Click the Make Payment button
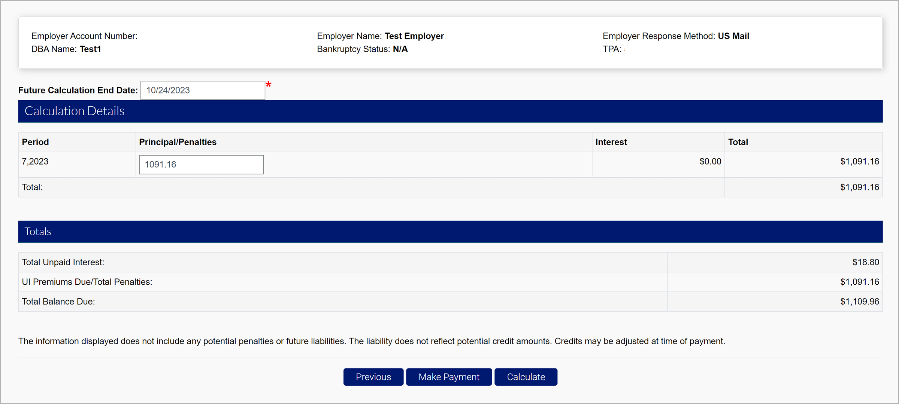 pos(449,377)
